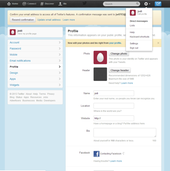Click the Change photo button
Screen dimensions: 170x171
tap(119, 54)
